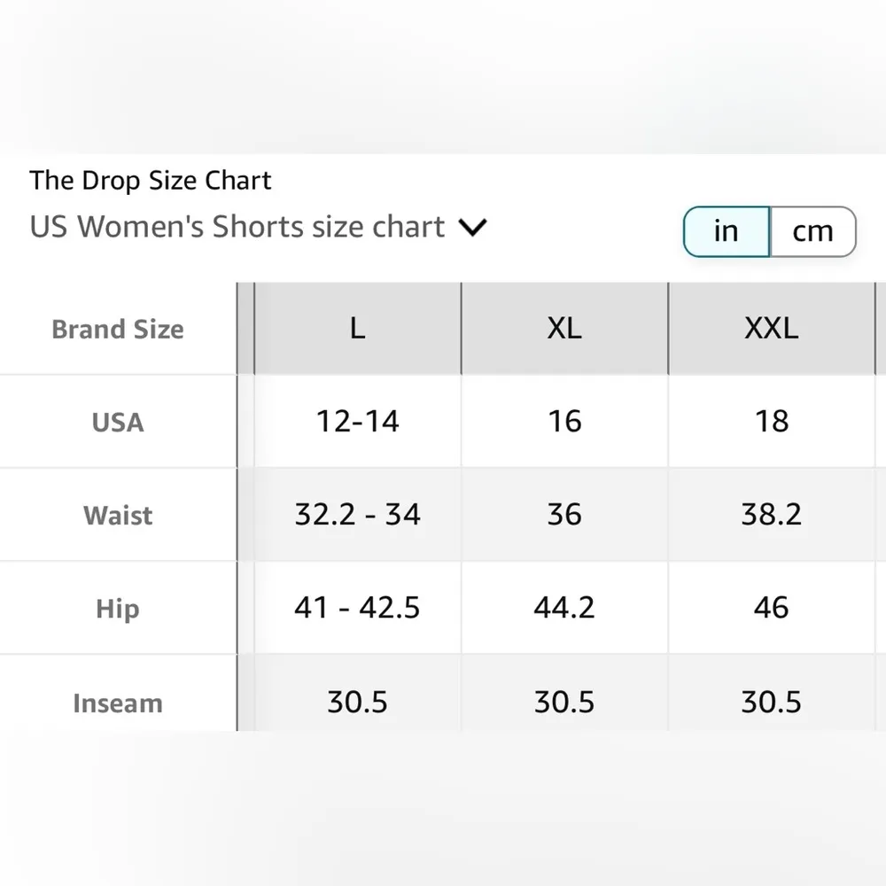Click the 30.5 inseam value for L
886x886 pixels.
point(357,703)
